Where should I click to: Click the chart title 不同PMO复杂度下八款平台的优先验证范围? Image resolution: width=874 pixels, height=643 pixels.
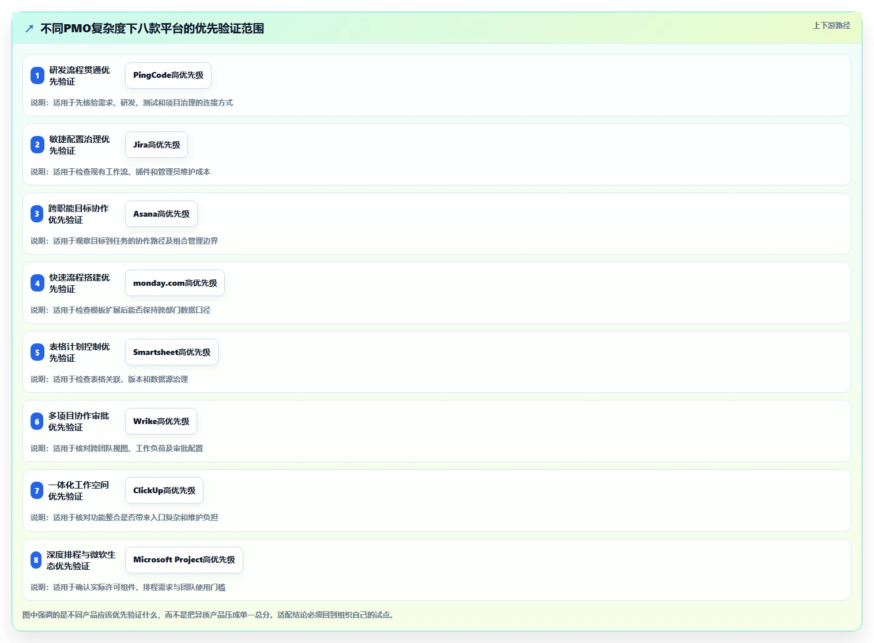(x=152, y=28)
